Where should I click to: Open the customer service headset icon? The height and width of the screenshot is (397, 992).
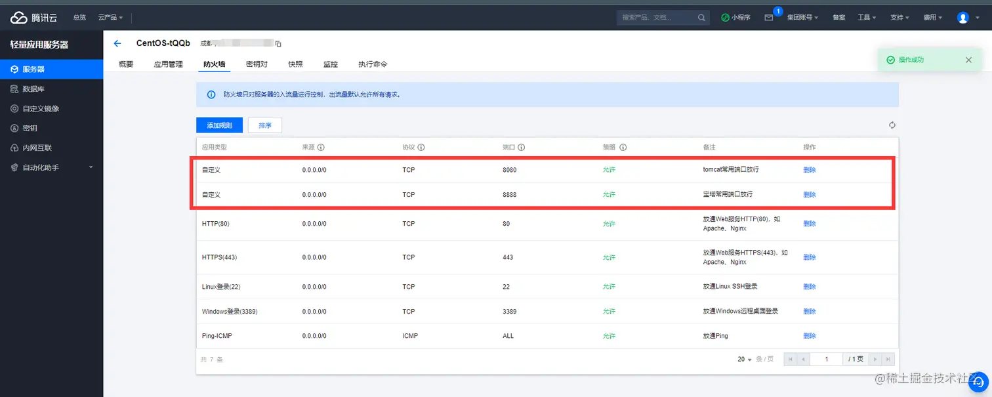pyautogui.click(x=978, y=381)
